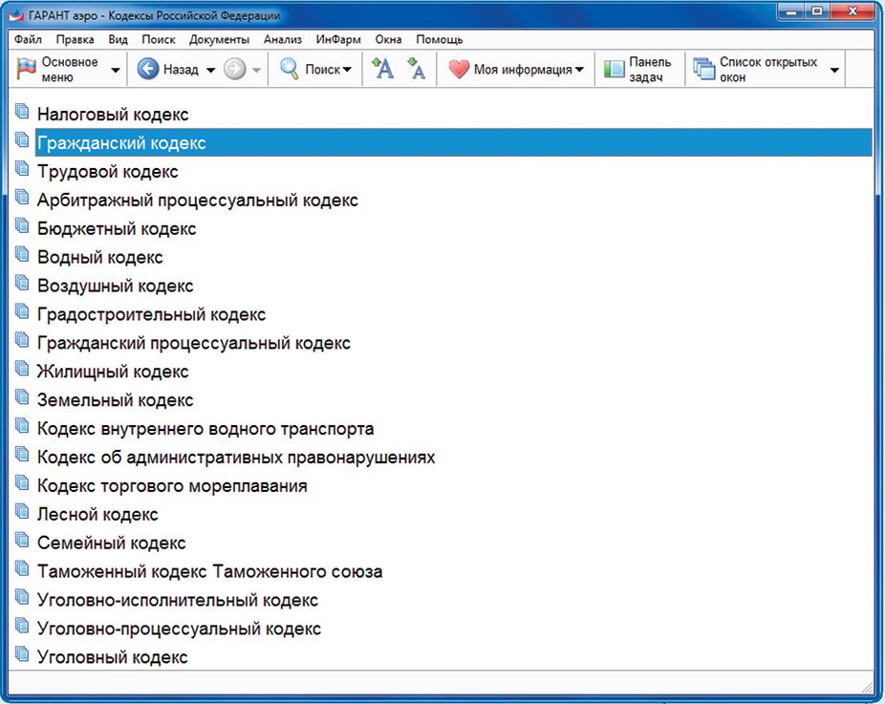This screenshot has width=885, height=704.
Task: Click the heart icon for Моя информация
Action: click(x=459, y=70)
